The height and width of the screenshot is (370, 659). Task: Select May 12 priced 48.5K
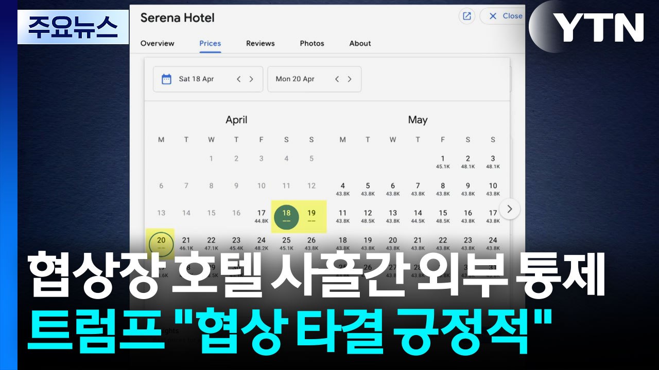click(368, 216)
